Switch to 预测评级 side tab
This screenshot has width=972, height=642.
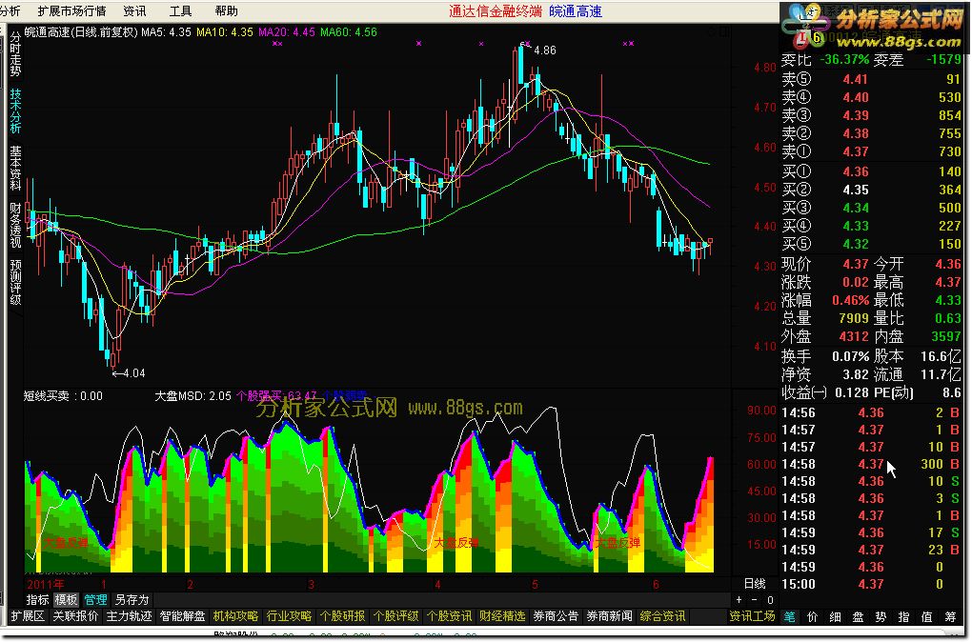[15, 282]
